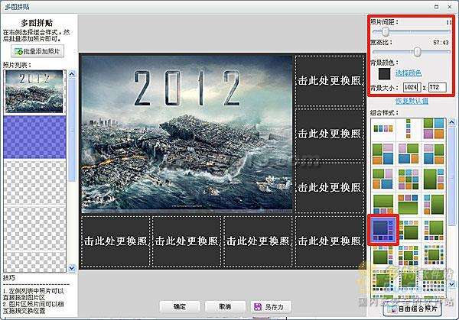Click the bottom-right corner 击此处更换照片 placeholder
The height and width of the screenshot is (320, 459).
pyautogui.click(x=330, y=241)
